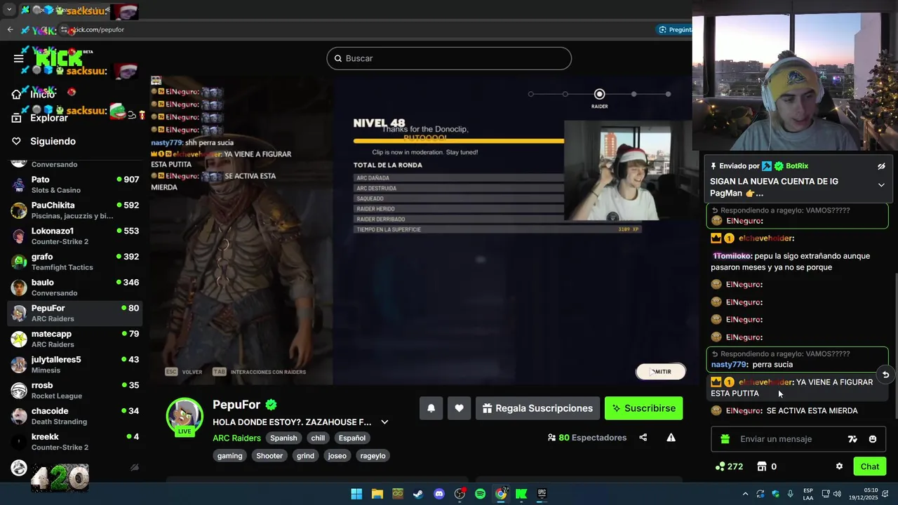
Task: Open the emoji picker smiley icon
Action: pos(872,439)
